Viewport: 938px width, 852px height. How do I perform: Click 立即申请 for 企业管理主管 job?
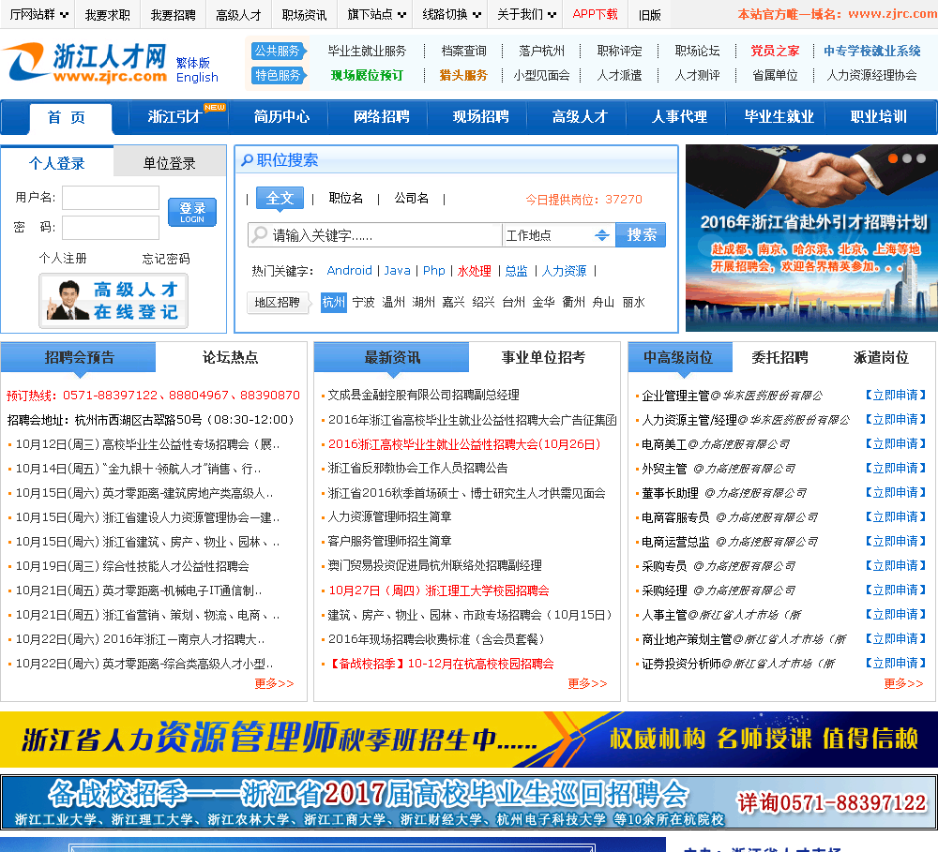coord(896,395)
